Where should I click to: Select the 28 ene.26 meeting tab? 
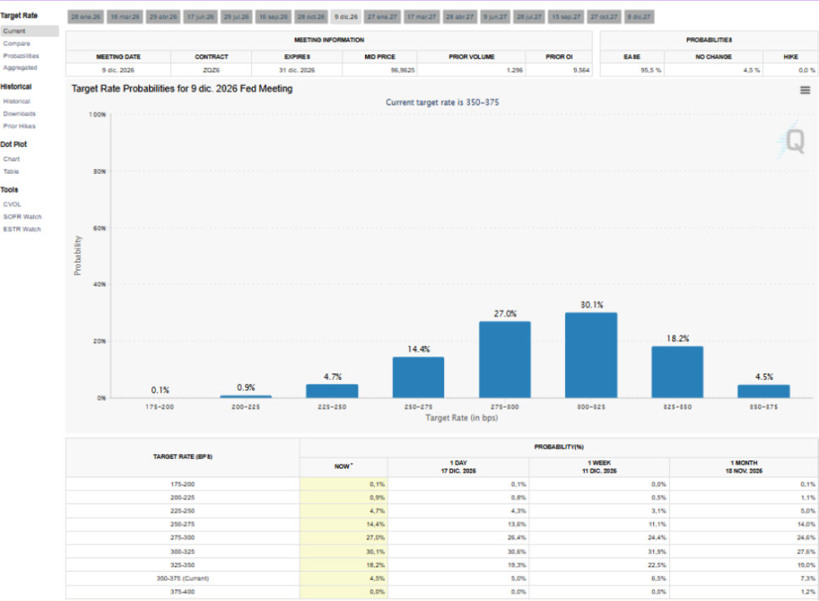[x=84, y=16]
